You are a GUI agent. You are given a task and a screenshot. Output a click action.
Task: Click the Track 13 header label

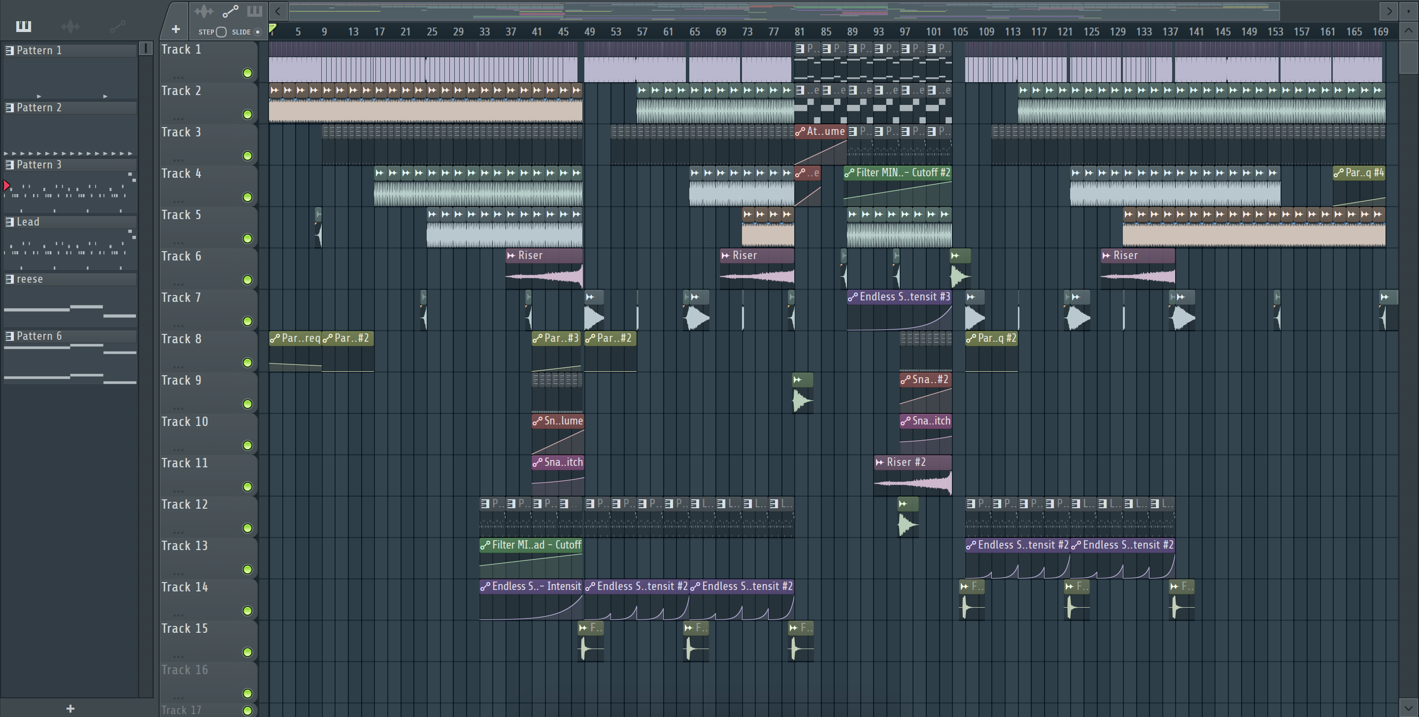point(185,546)
